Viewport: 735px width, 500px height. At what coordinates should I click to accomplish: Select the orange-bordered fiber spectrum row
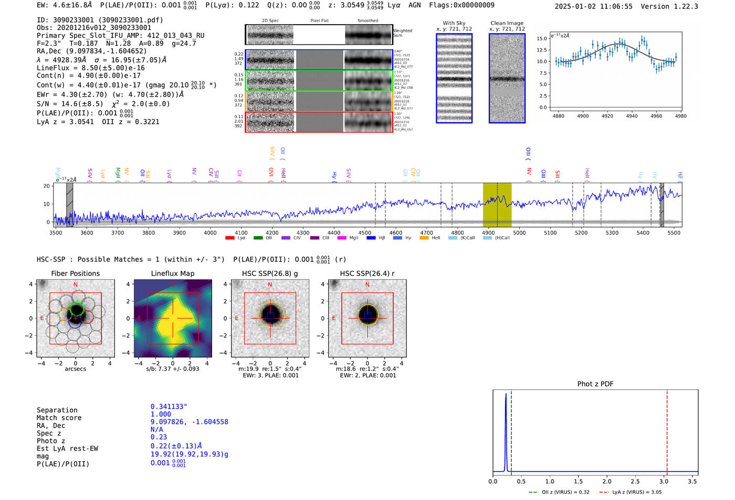click(x=319, y=101)
